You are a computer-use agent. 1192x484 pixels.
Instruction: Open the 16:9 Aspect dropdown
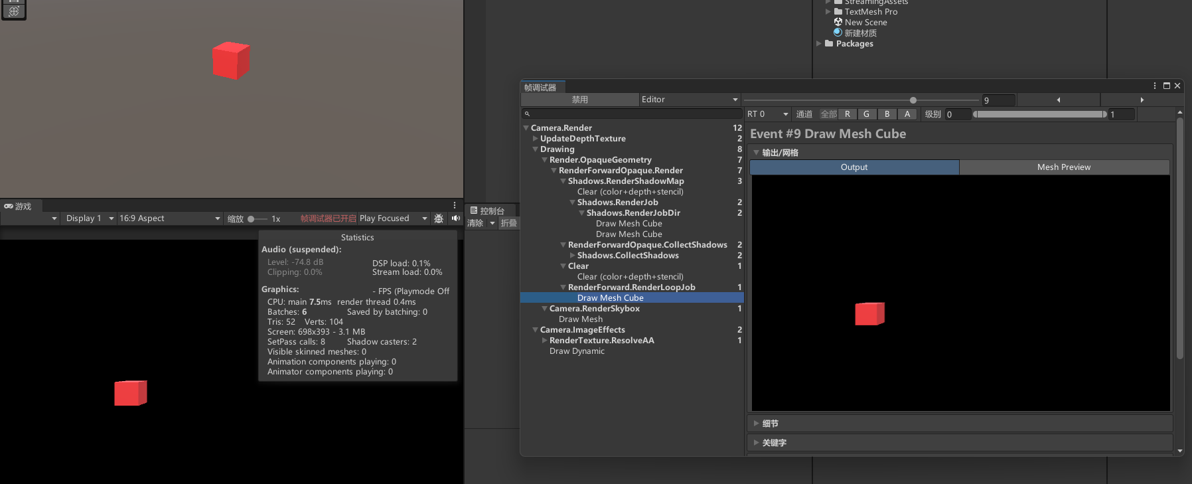169,218
